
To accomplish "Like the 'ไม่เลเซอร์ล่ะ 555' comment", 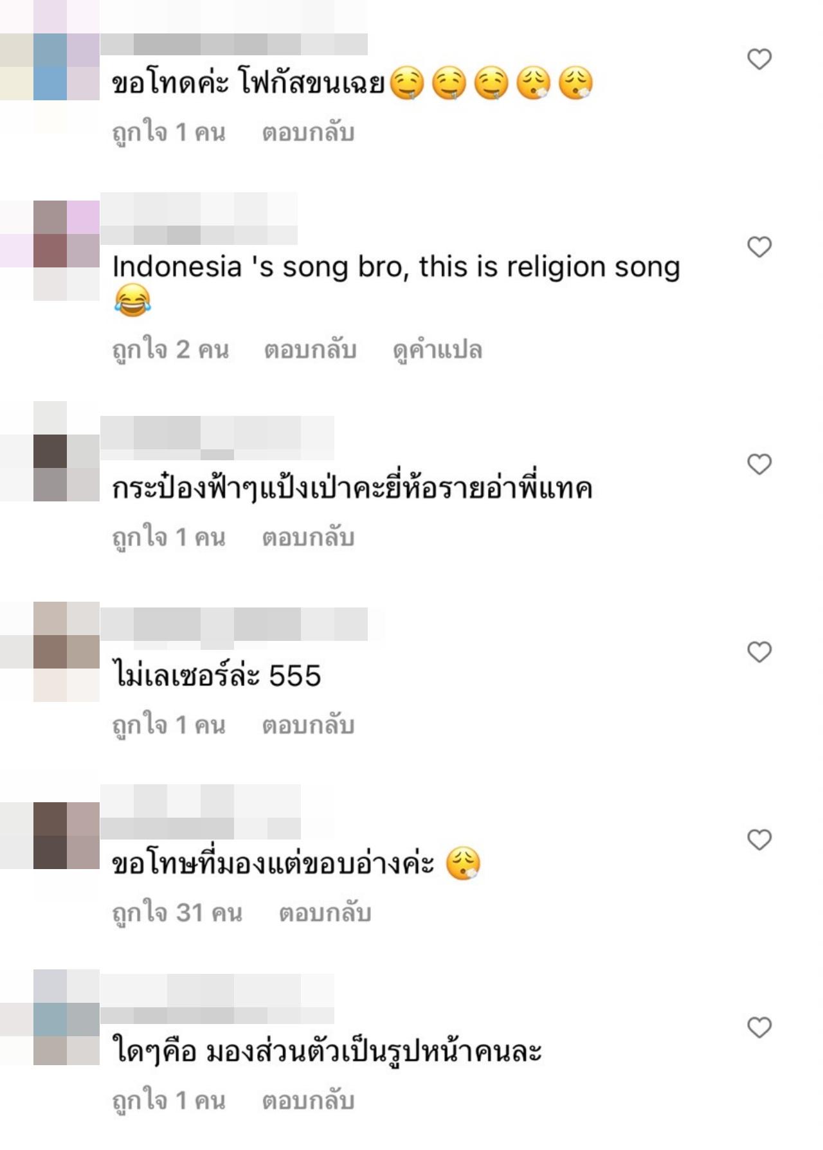I will click(759, 652).
